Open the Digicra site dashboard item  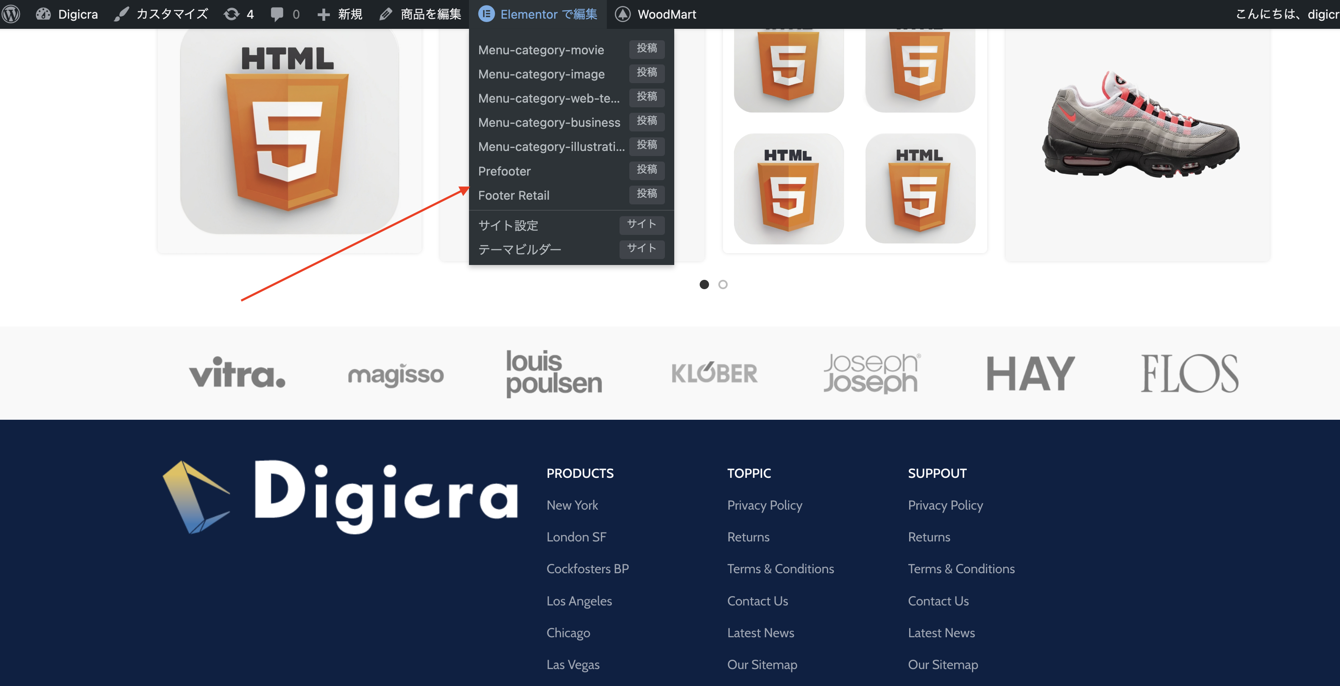pos(67,14)
